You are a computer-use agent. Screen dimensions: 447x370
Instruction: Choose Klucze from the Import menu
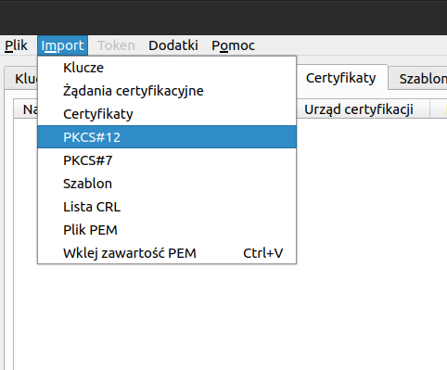point(167,68)
